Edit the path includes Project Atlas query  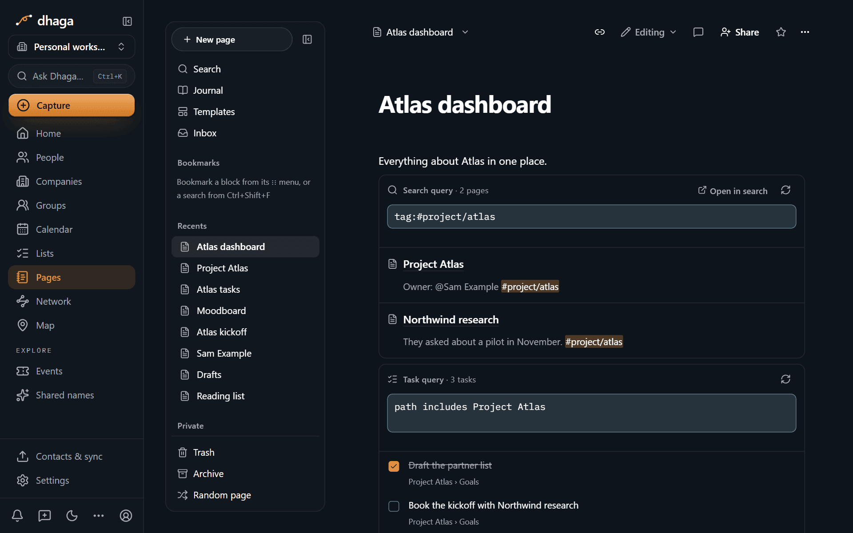pyautogui.click(x=591, y=413)
